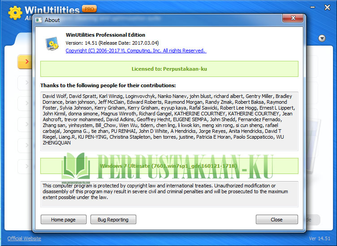The height and width of the screenshot is (246, 337).
Task: Open the YL Computing copyright link
Action: (136, 51)
